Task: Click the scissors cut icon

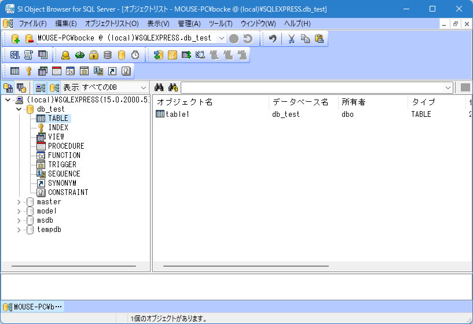Action: 291,39
